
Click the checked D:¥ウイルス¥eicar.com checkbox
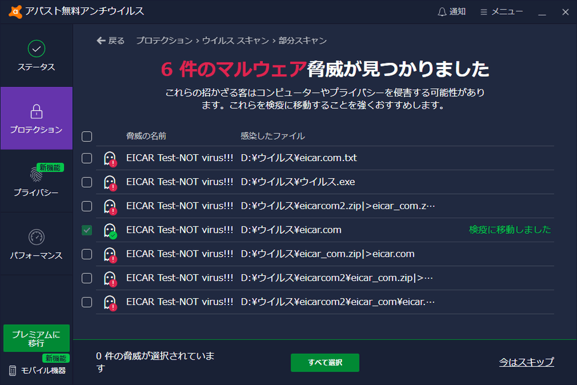[x=87, y=230]
